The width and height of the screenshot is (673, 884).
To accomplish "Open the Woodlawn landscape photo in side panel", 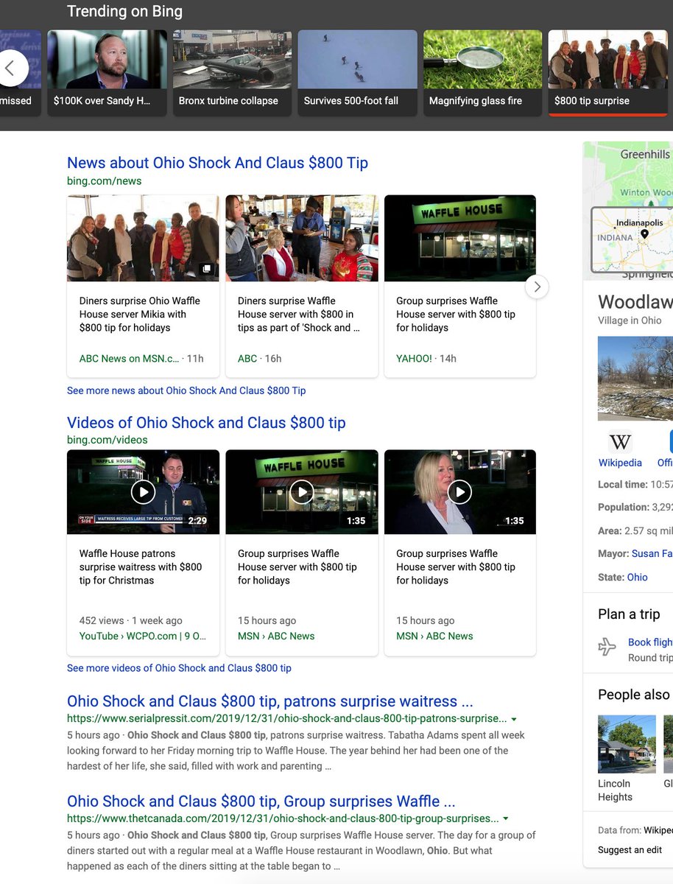I will pos(635,379).
